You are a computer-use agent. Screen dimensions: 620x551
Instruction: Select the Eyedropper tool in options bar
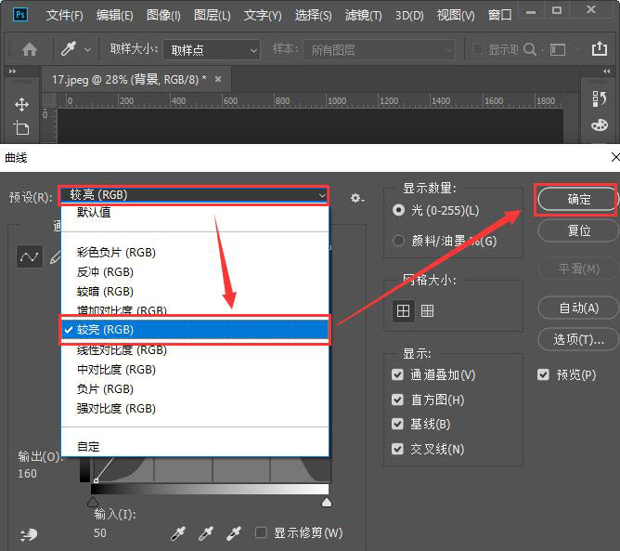coord(69,49)
